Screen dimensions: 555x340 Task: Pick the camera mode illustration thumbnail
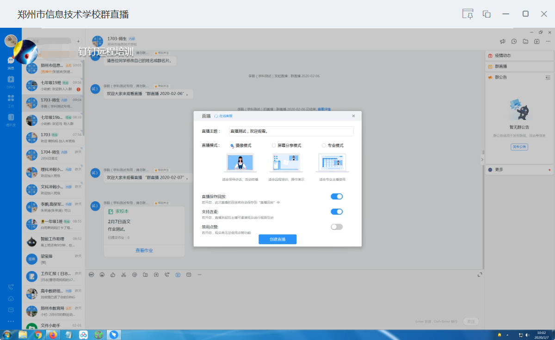(x=240, y=163)
